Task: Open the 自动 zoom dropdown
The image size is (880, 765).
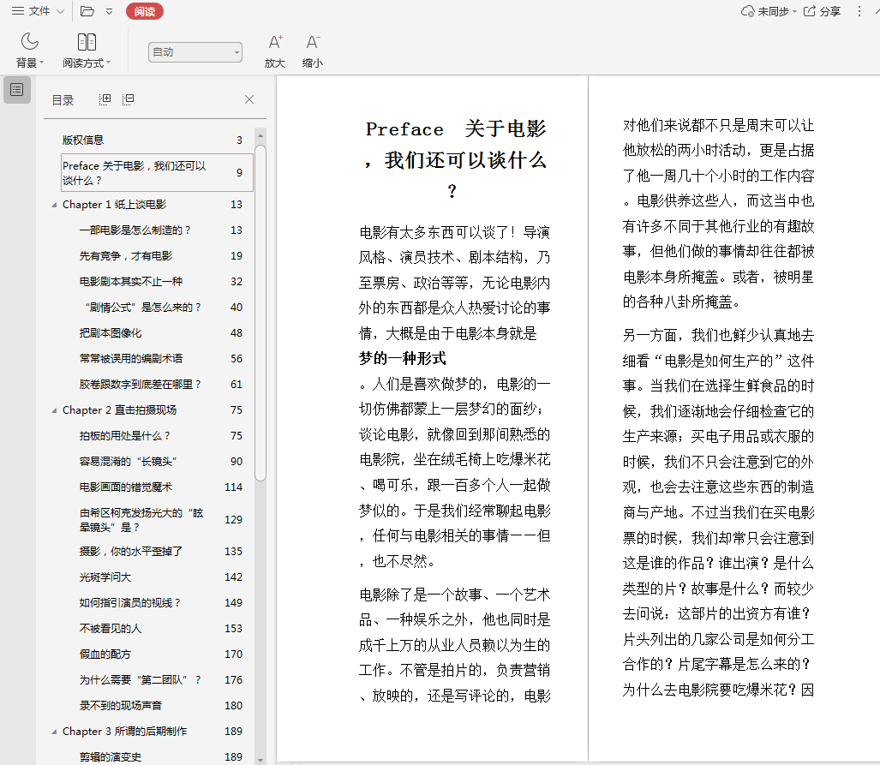Action: point(195,52)
